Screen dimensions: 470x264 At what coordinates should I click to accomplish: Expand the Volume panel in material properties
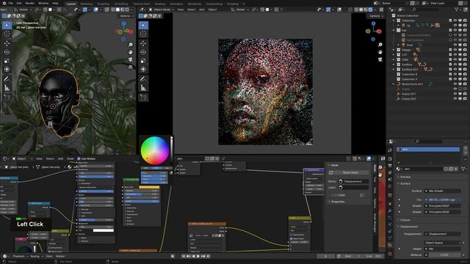coord(405,220)
